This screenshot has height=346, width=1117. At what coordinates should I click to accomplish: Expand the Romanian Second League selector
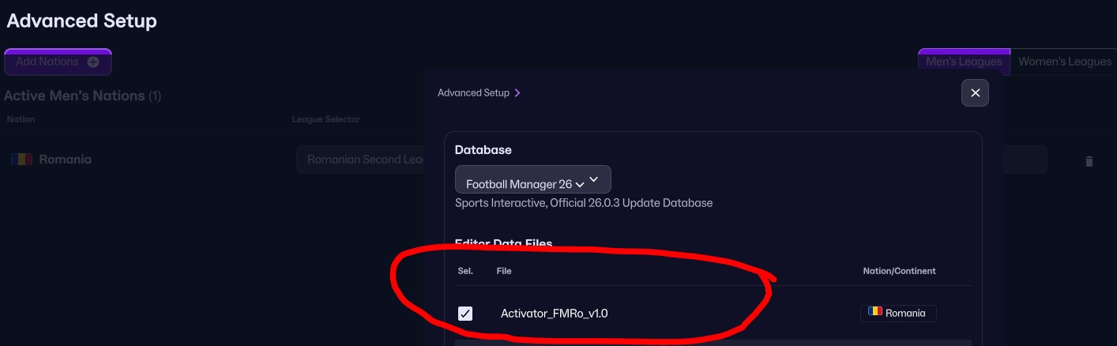click(360, 160)
